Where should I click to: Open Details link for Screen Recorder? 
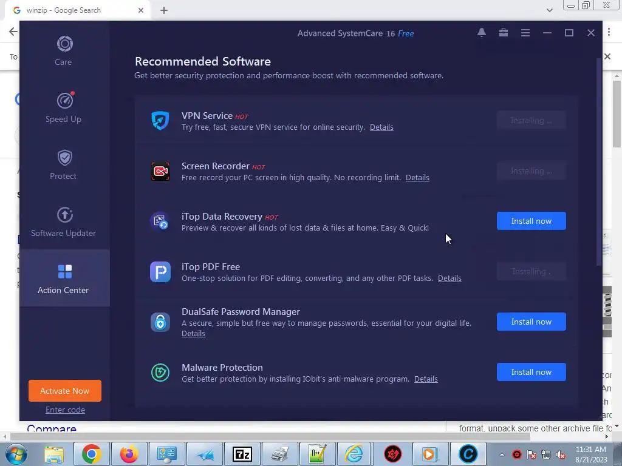(417, 178)
